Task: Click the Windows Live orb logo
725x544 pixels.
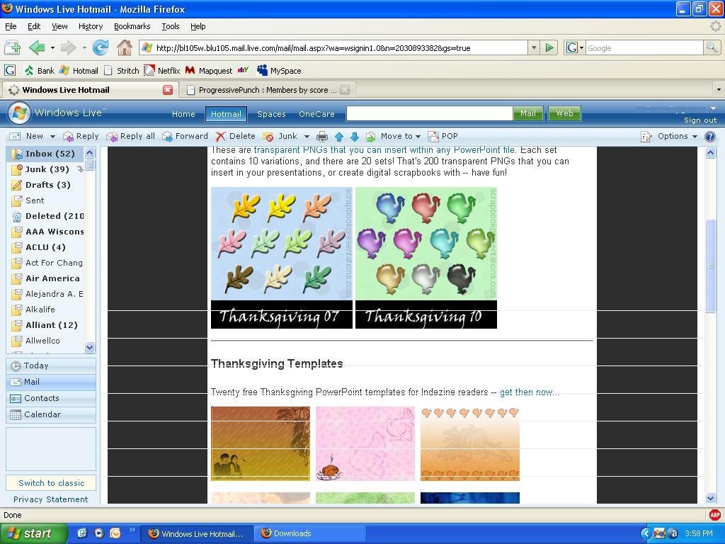Action: click(19, 113)
